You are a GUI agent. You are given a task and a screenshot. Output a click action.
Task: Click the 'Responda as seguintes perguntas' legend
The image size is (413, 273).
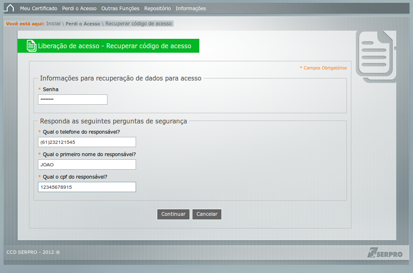pos(114,121)
